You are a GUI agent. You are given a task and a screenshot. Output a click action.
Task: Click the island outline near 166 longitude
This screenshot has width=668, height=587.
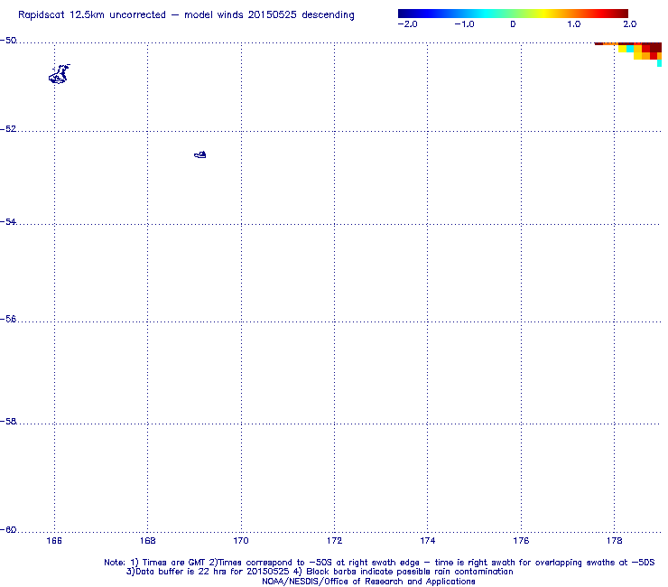[60, 74]
